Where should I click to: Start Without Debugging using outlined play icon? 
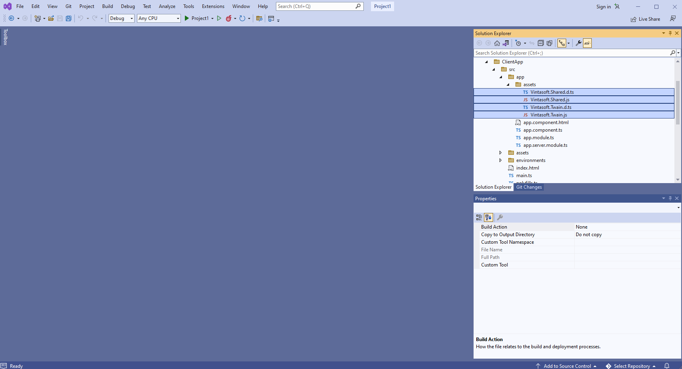click(x=219, y=18)
